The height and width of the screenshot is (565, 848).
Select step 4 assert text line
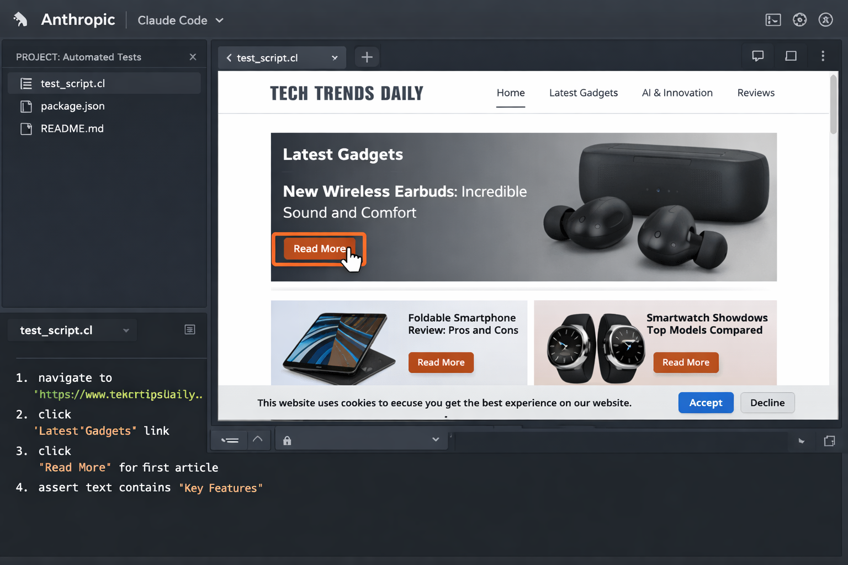pyautogui.click(x=139, y=488)
